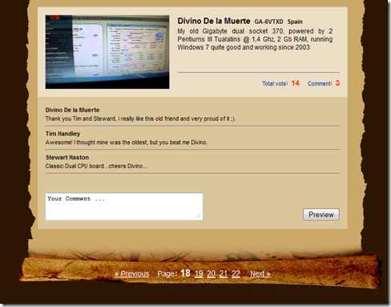
Task: Select current page number 18
Action: 185,273
